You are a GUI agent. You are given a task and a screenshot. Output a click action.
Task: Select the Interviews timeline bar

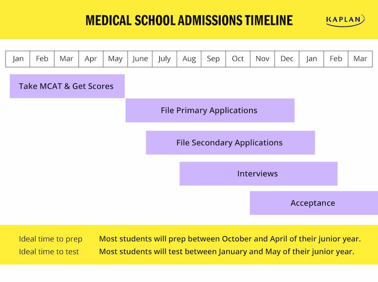point(258,174)
